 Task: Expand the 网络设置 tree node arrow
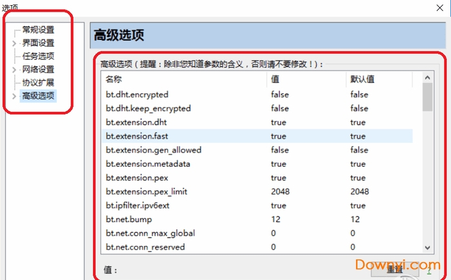click(x=14, y=70)
